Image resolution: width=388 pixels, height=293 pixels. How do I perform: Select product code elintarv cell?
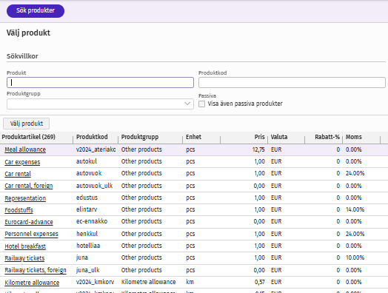pyautogui.click(x=87, y=209)
